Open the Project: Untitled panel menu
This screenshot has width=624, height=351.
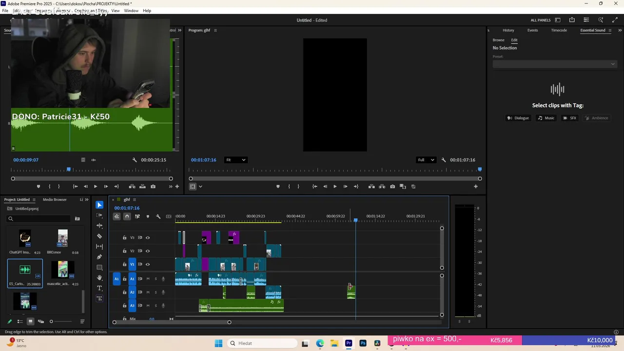pos(34,199)
